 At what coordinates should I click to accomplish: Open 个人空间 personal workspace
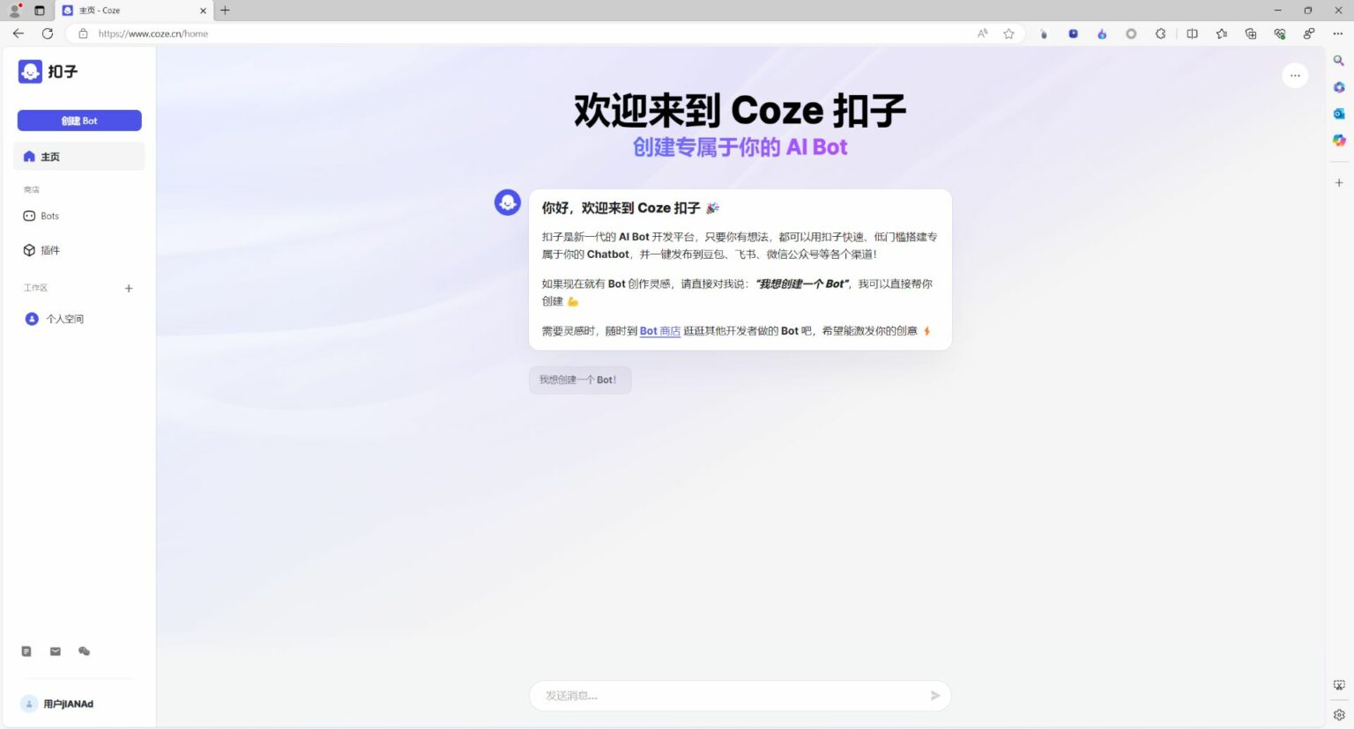tap(66, 319)
